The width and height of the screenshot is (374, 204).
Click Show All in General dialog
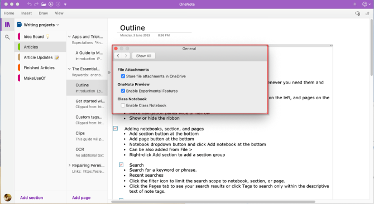tap(143, 56)
